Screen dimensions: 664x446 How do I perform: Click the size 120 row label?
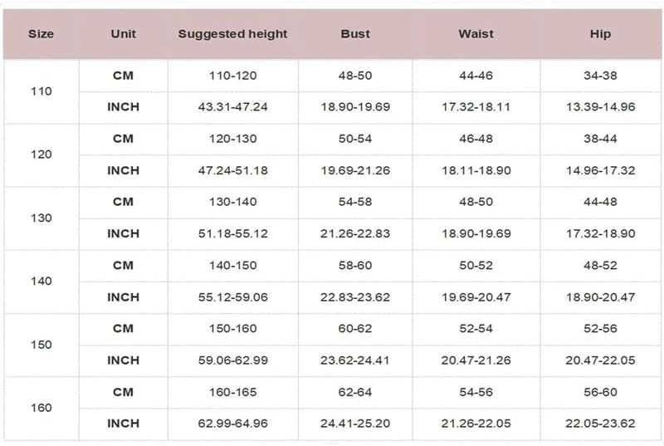[x=41, y=154]
